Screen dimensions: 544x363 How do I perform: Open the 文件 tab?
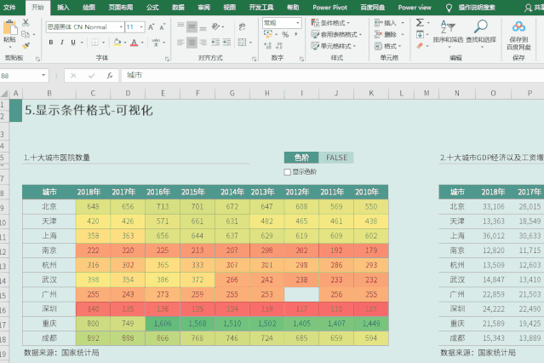point(9,8)
